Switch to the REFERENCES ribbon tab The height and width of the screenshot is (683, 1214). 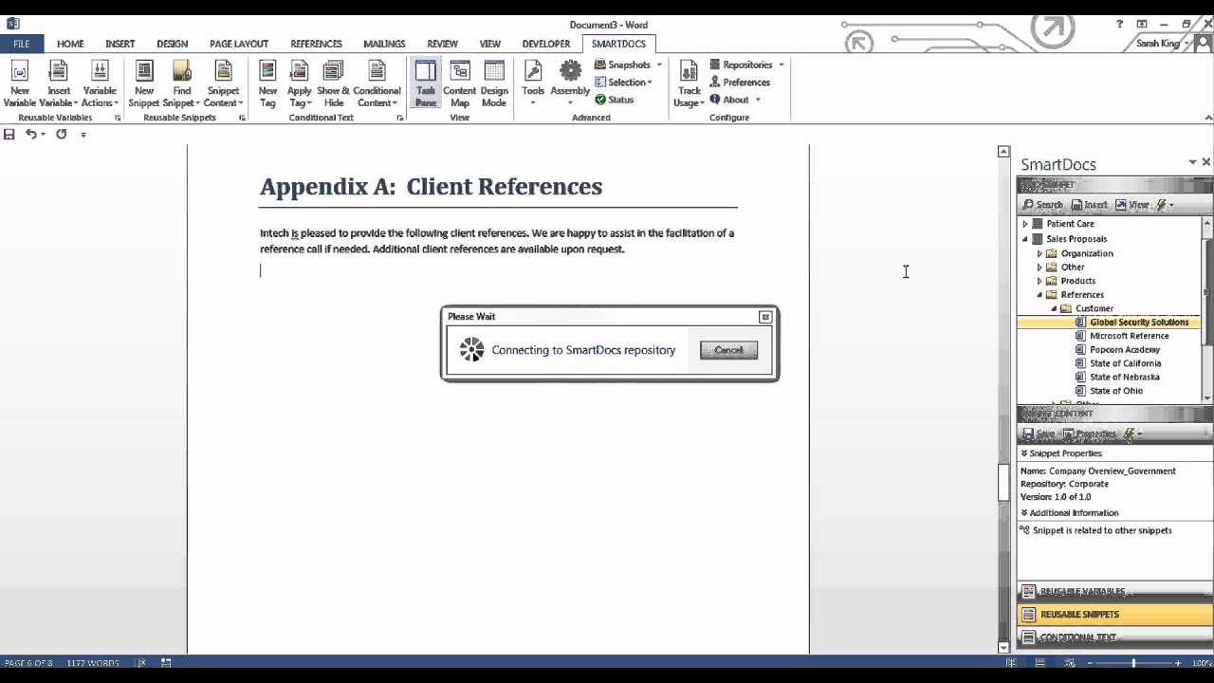click(316, 44)
